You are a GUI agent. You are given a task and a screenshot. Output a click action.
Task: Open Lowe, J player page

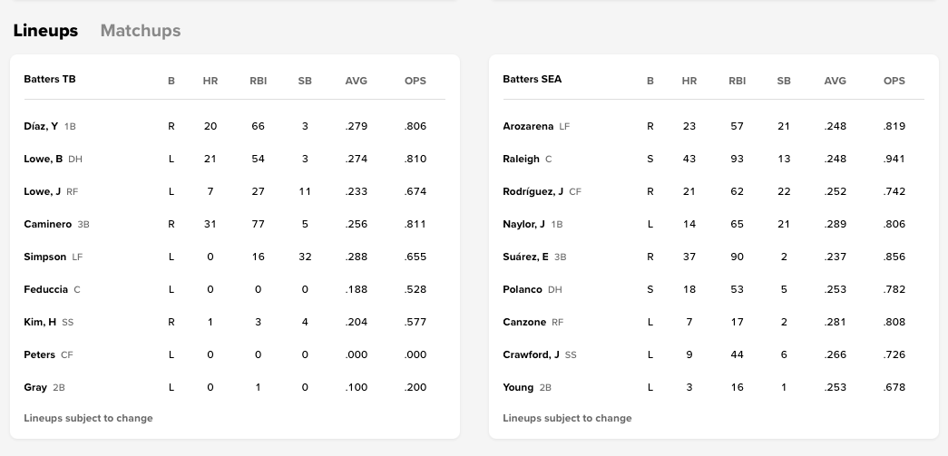click(x=42, y=191)
